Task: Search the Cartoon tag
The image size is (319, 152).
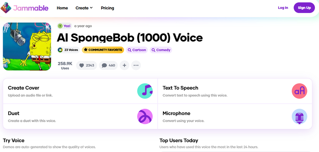Action: click(137, 50)
